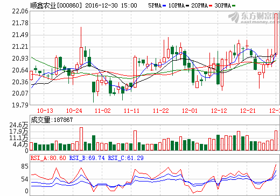Click the 19.79 price axis label
This screenshot has width=280, height=196.
click(20, 105)
